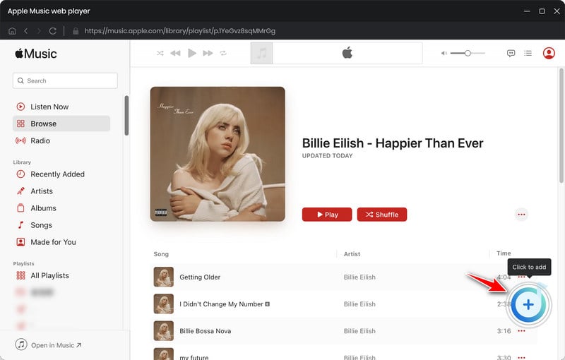Click the Artist column header
Viewport: 565px width, 360px height.
352,254
